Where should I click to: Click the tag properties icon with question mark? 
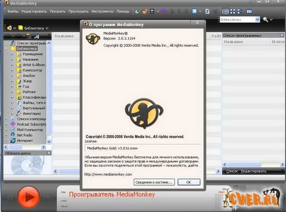208,11
